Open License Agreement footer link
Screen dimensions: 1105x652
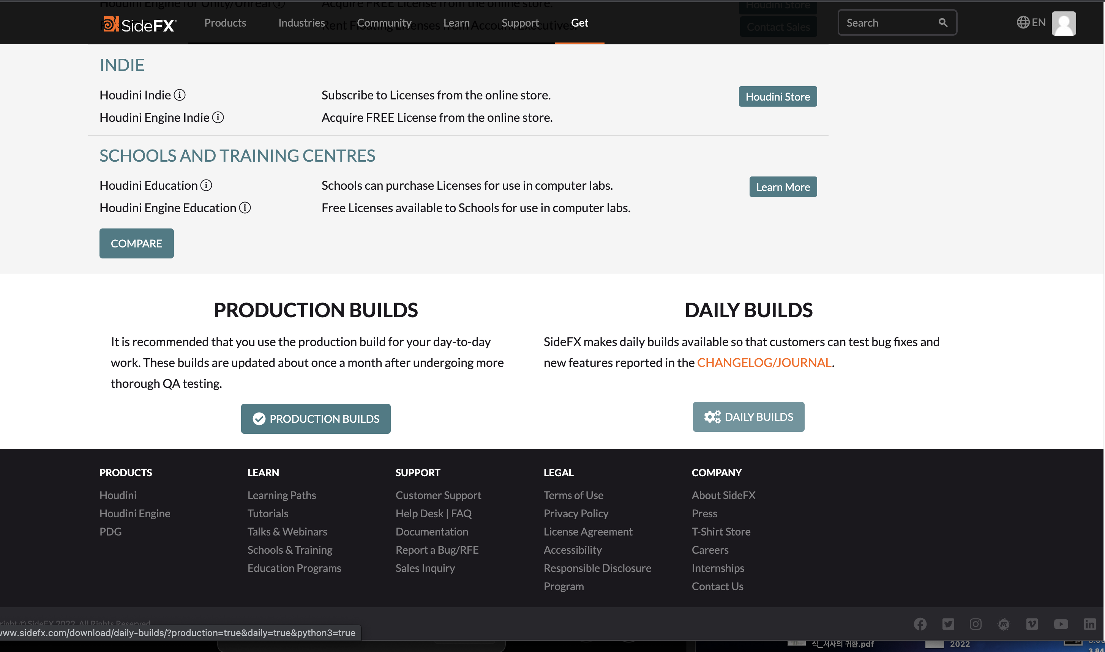pos(588,532)
